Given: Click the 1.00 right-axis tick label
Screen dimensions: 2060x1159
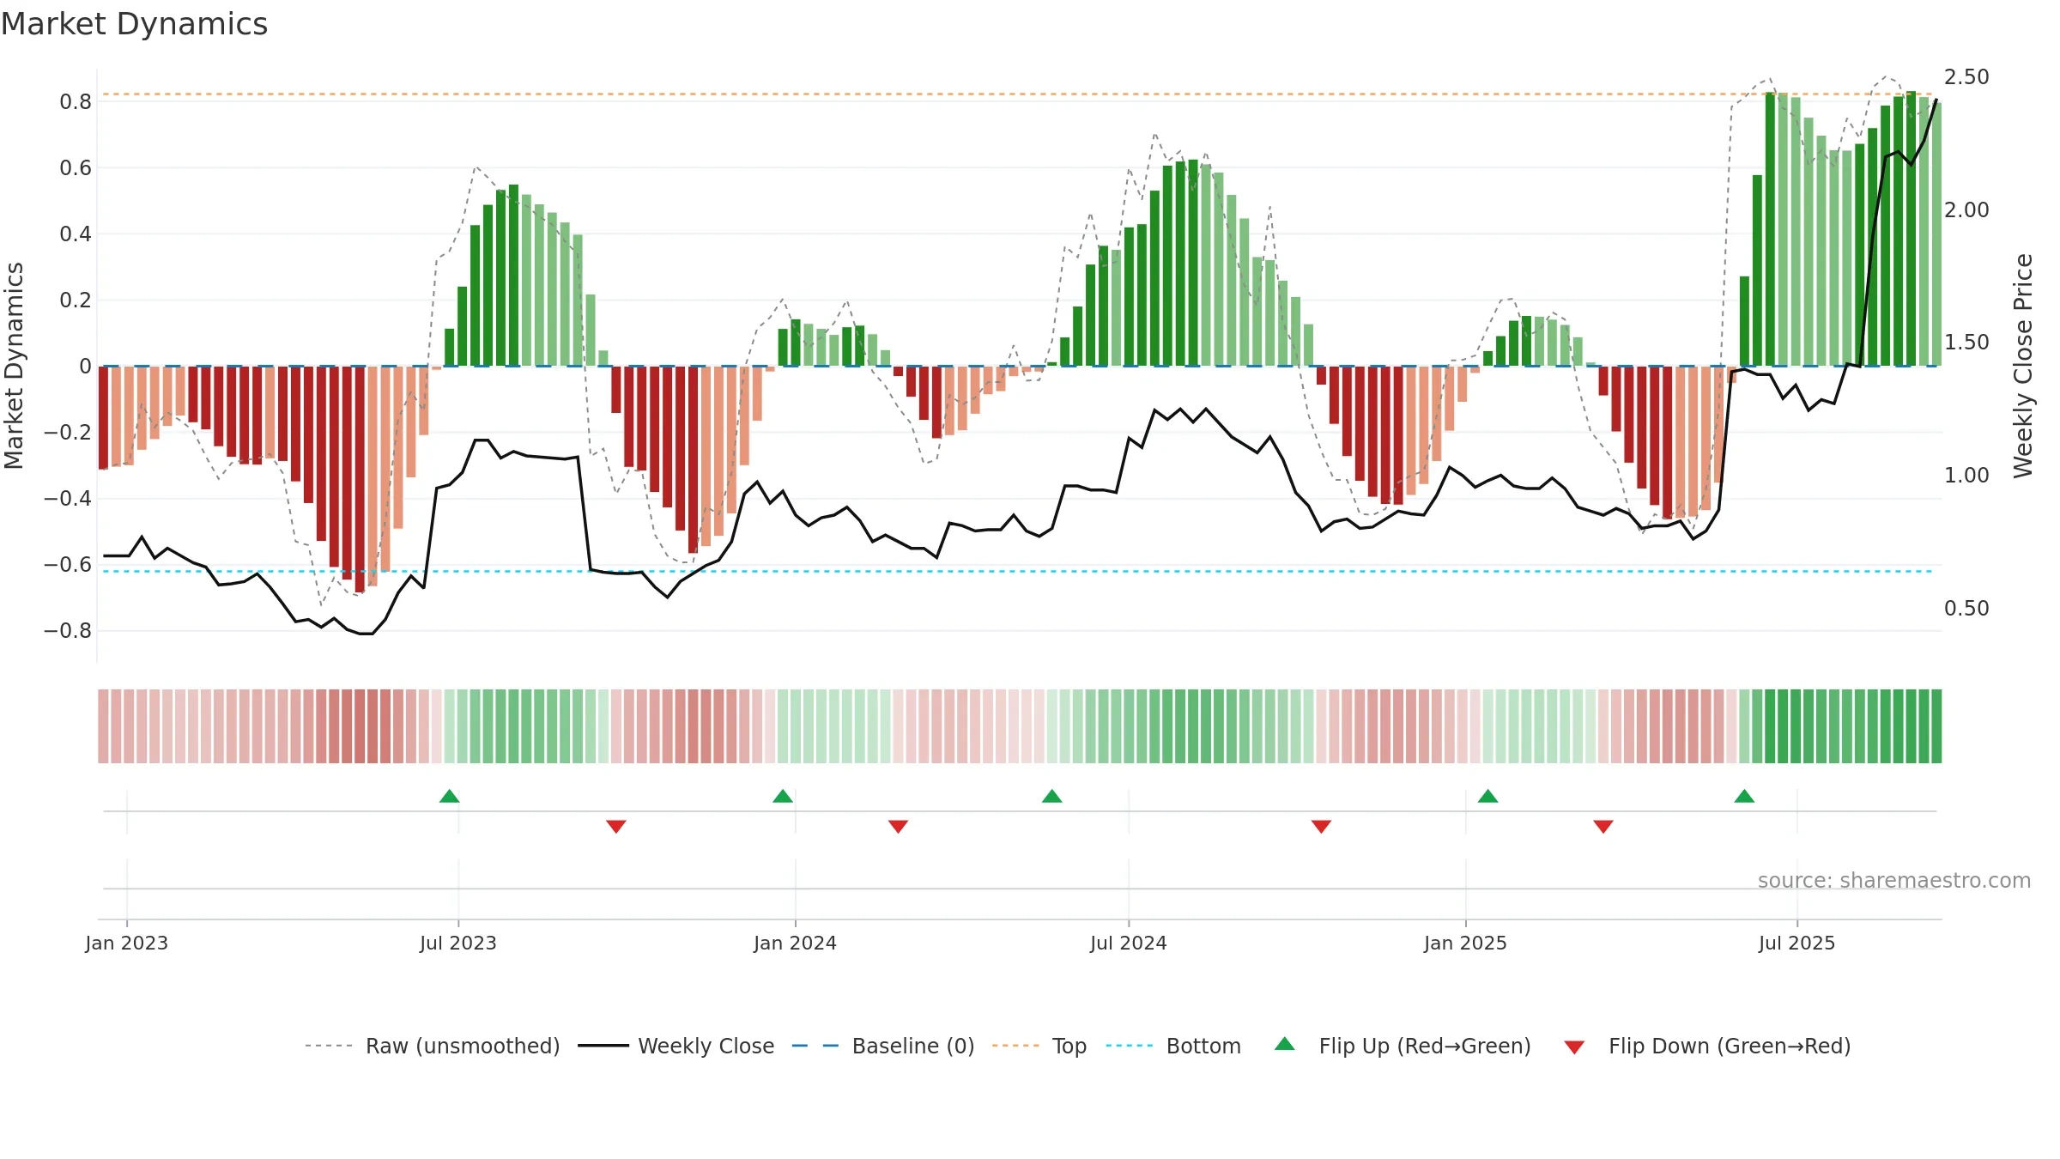Looking at the screenshot, I should pos(1966,476).
